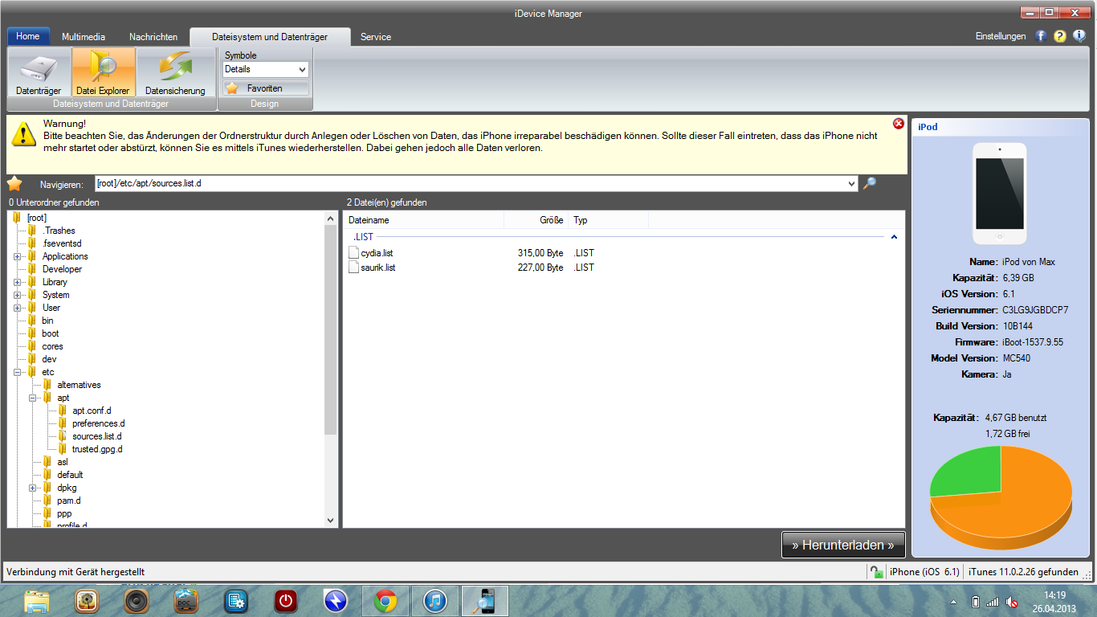Select the Datei Explorer icon

click(x=103, y=72)
